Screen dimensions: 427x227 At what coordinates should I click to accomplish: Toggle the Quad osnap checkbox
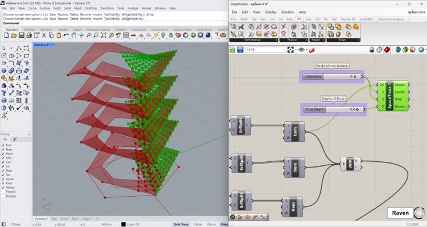[3, 179]
